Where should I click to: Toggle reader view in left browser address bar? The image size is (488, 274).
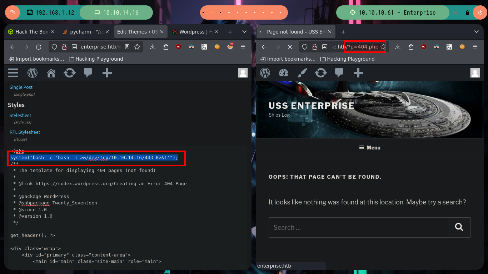point(127,47)
